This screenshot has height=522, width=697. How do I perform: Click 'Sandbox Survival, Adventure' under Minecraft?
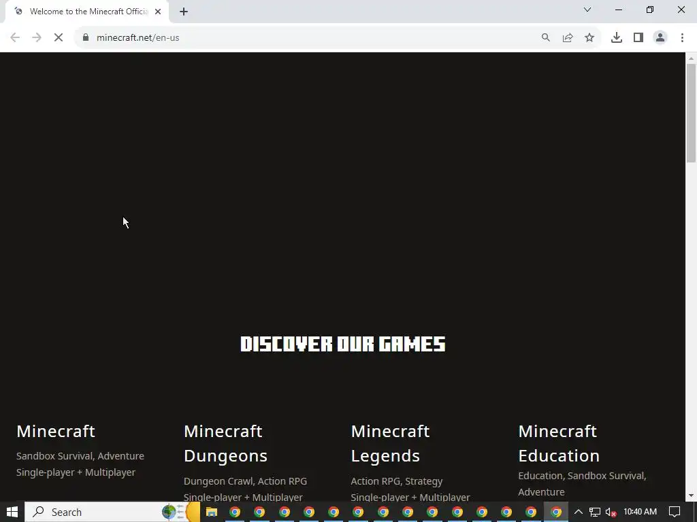pyautogui.click(x=80, y=456)
